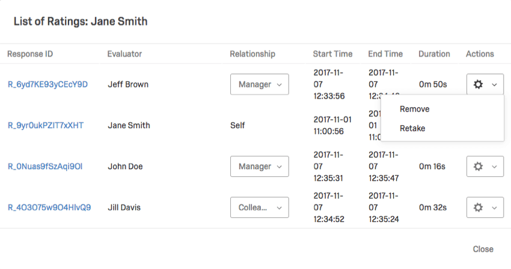Click the Relationship column header

click(252, 54)
